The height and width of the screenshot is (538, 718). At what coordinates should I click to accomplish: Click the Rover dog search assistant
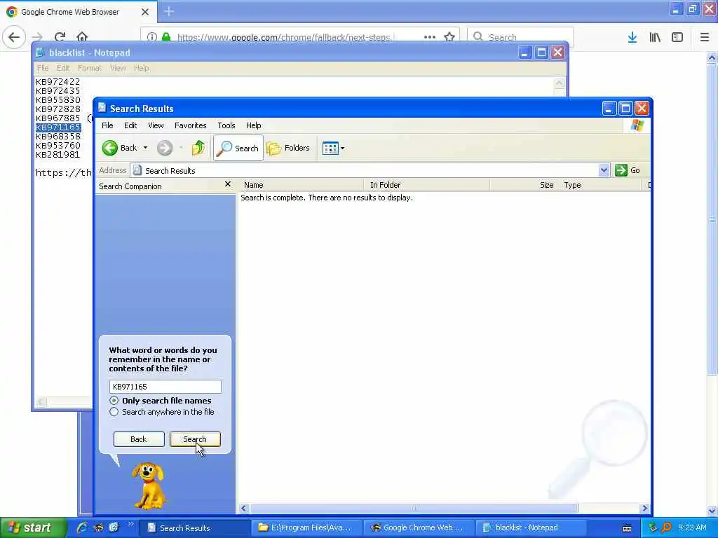[149, 486]
